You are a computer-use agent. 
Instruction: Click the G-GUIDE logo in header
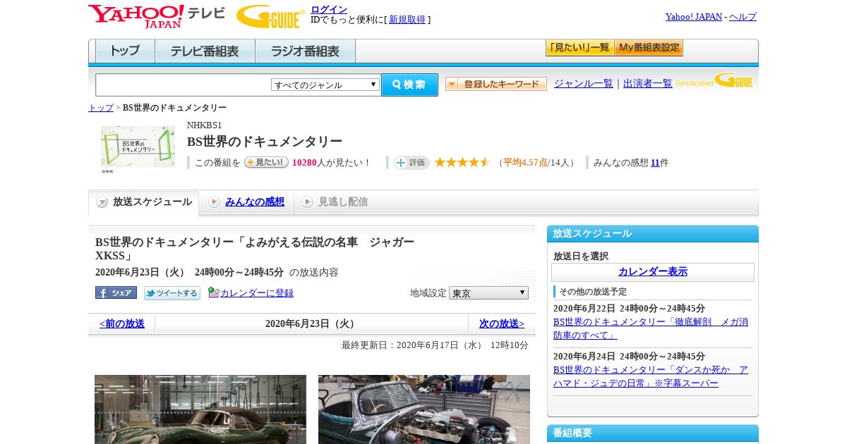click(270, 16)
